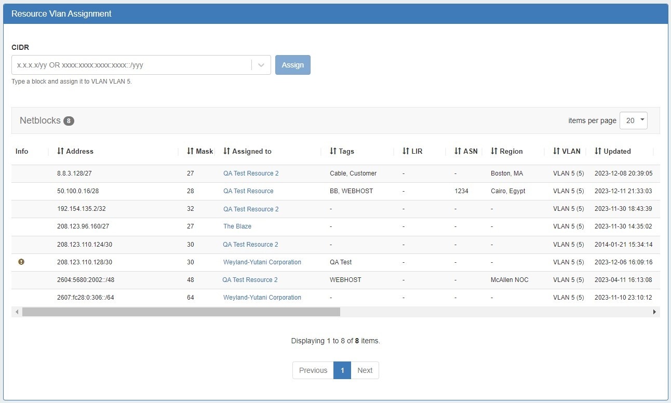This screenshot has height=403, width=671.
Task: Sort by LIR column icon
Action: (406, 151)
